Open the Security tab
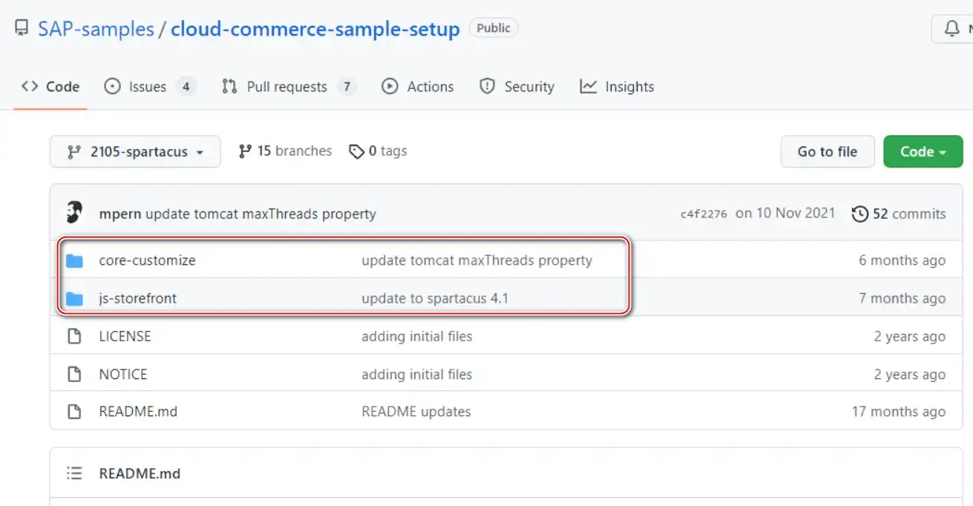Screen dimensions: 973x506 pos(517,87)
